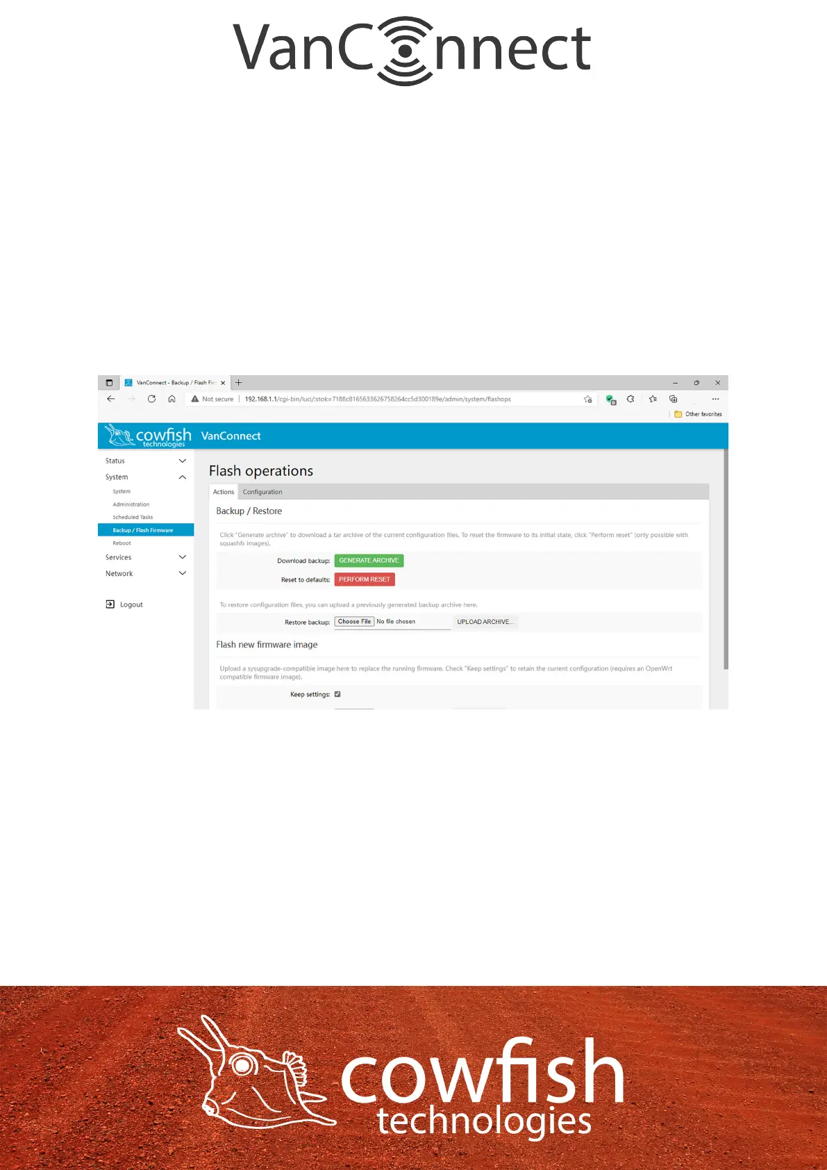
Task: Click the Network menu label
Action: [x=119, y=573]
